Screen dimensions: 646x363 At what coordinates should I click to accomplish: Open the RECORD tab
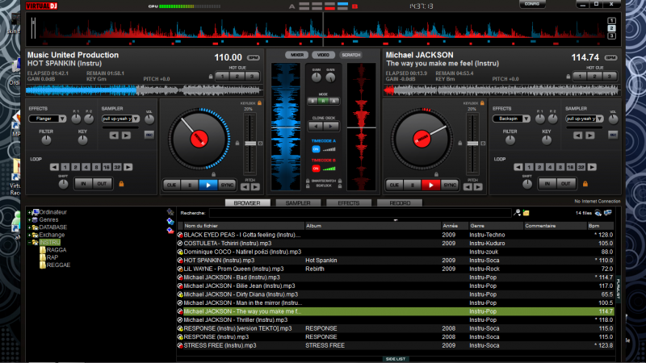400,203
